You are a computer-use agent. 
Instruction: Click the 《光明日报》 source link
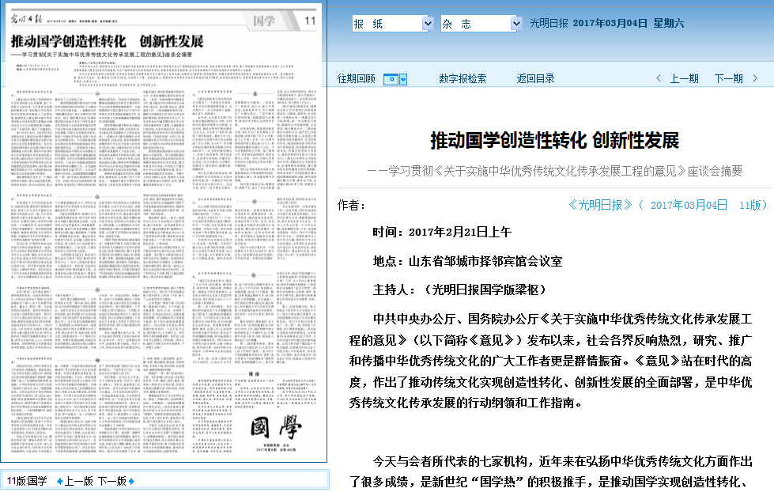601,205
